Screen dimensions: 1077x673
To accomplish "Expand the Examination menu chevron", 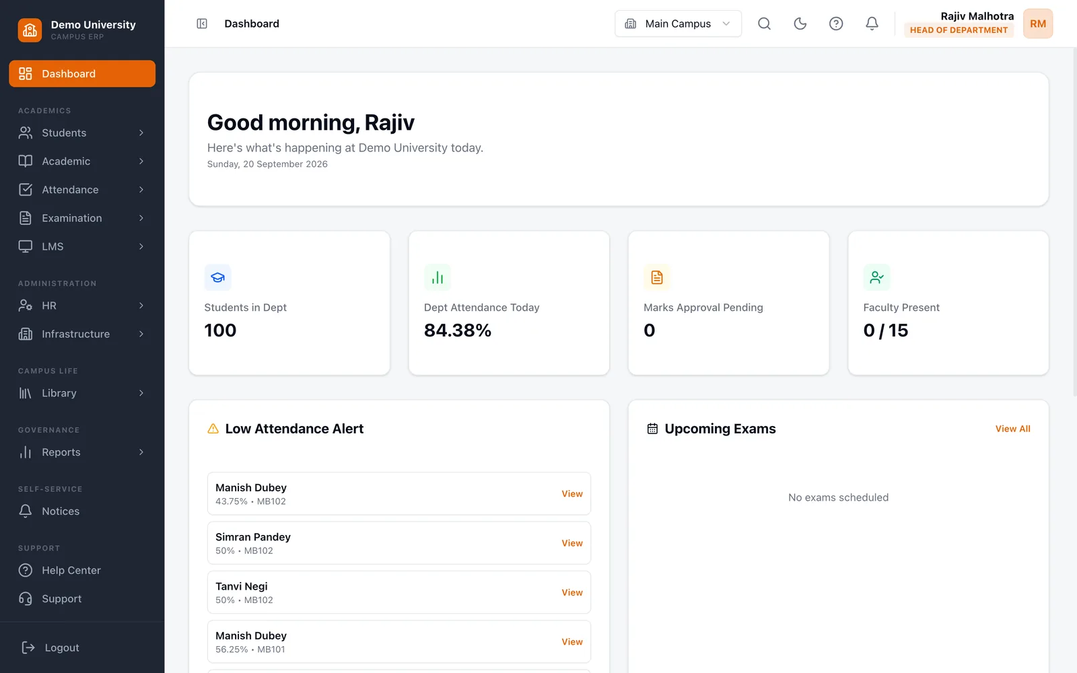I will tap(141, 218).
